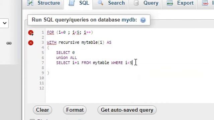Screen dimensions: 214x120
Task: Open the Search tab
Action: [111, 3]
